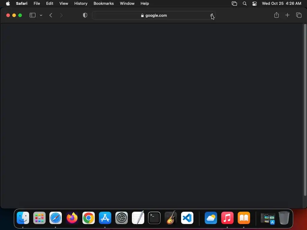Open System Settings from the Dock
Screen dimensions: 307x230
121,218
